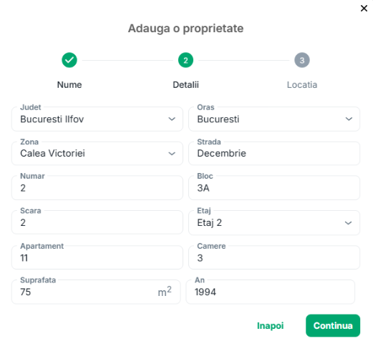373x341 pixels.
Task: Focus the Camere input field
Action: click(274, 257)
